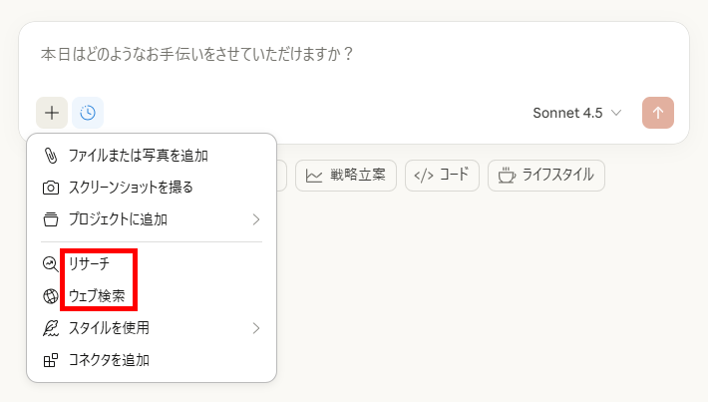Click the paperclip icon for adding files
This screenshot has height=402, width=708.
coord(51,156)
